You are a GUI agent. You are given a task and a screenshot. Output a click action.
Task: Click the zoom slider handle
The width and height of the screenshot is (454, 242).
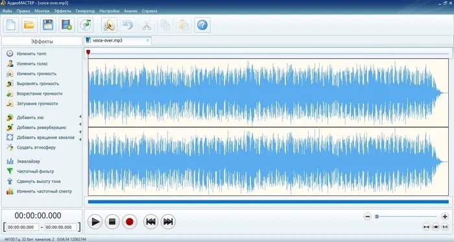point(377,216)
